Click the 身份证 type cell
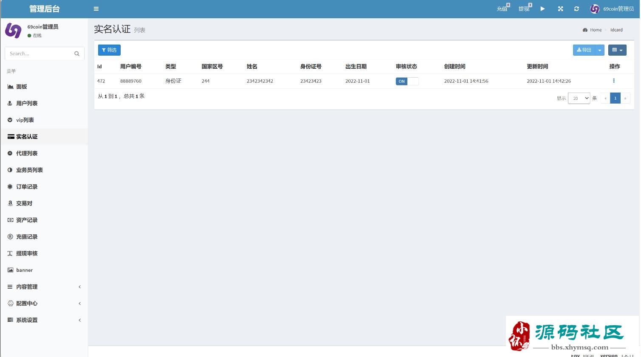 (173, 81)
